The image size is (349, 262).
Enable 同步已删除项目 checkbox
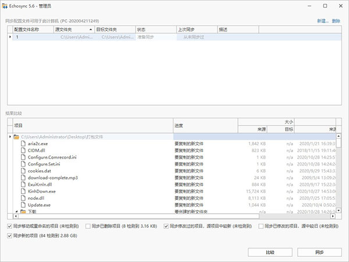pos(88,226)
